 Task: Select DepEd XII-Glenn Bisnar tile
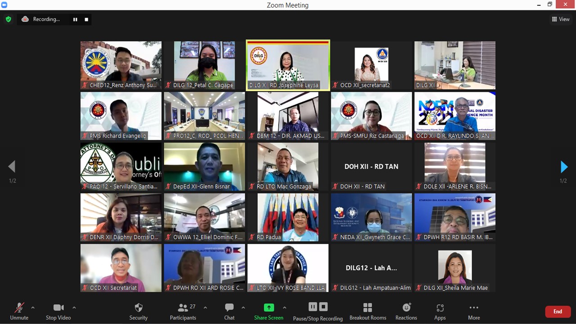click(x=204, y=166)
